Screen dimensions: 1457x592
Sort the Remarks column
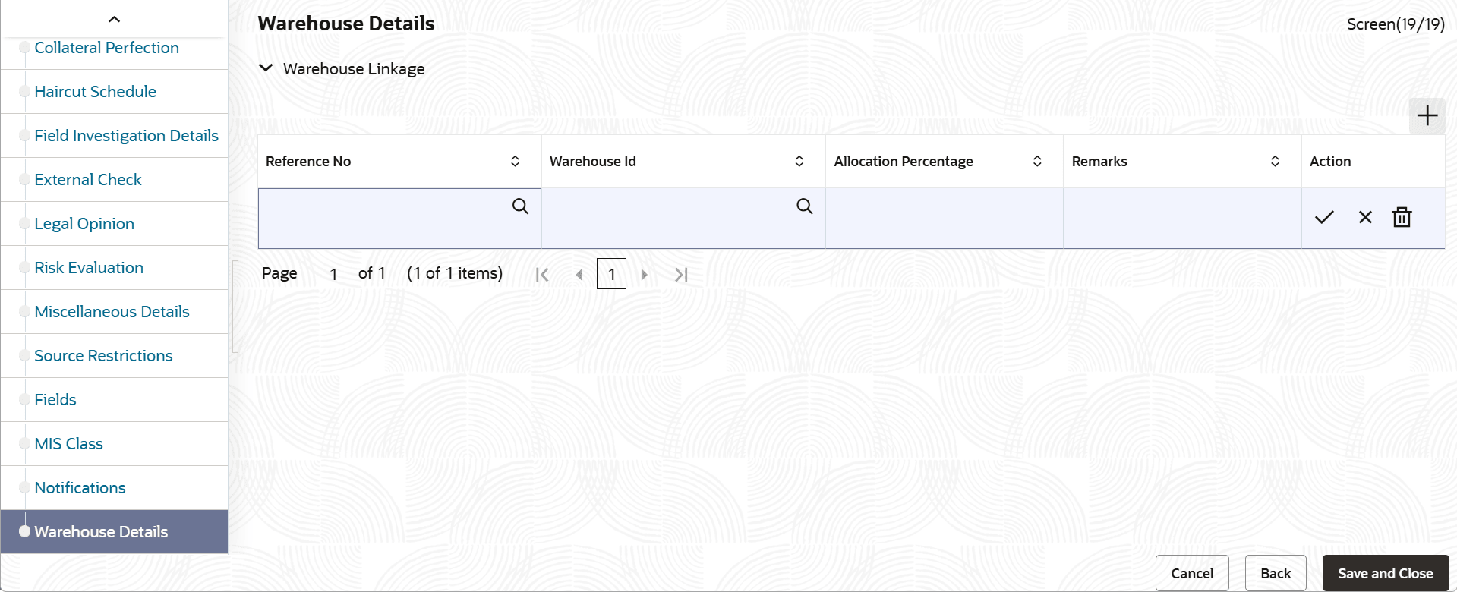click(x=1275, y=161)
